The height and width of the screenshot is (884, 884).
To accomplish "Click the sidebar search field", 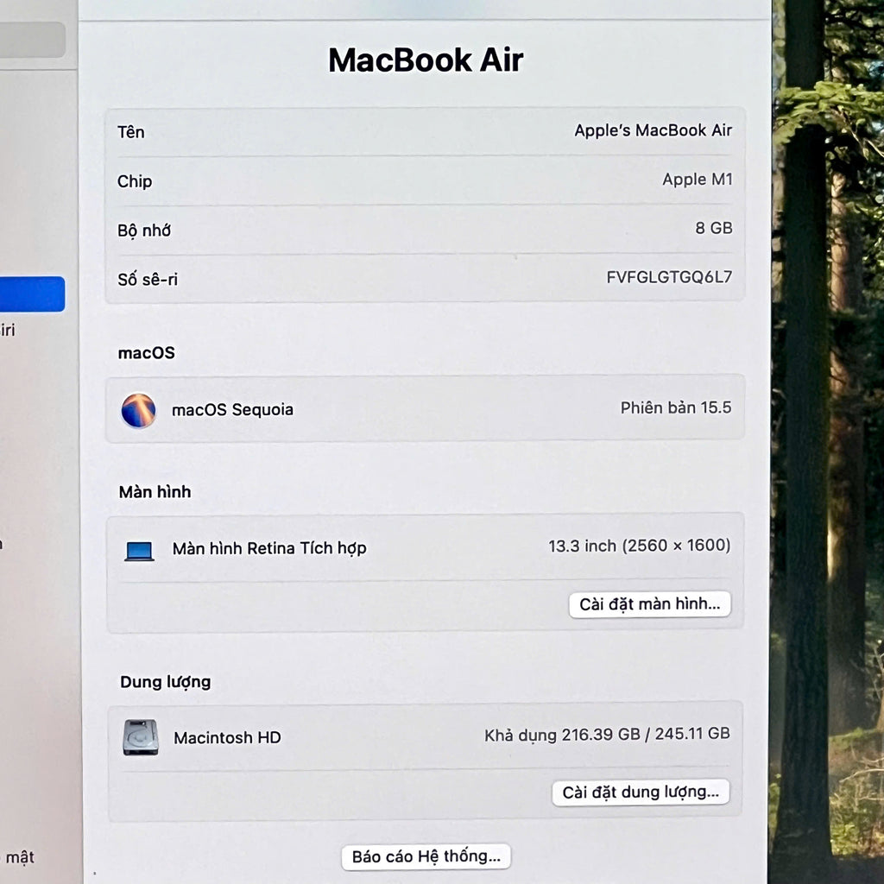I will point(32,40).
